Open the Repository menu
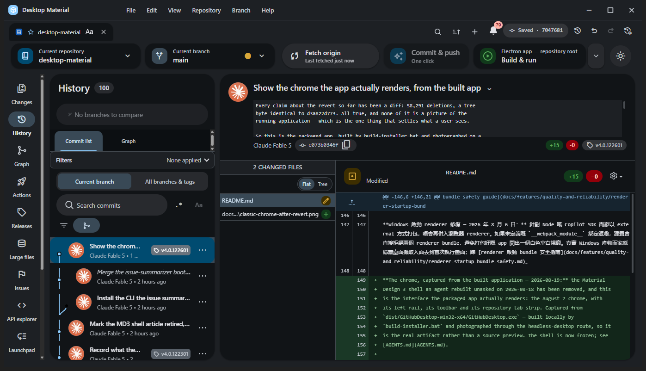The width and height of the screenshot is (646, 371). [x=206, y=10]
